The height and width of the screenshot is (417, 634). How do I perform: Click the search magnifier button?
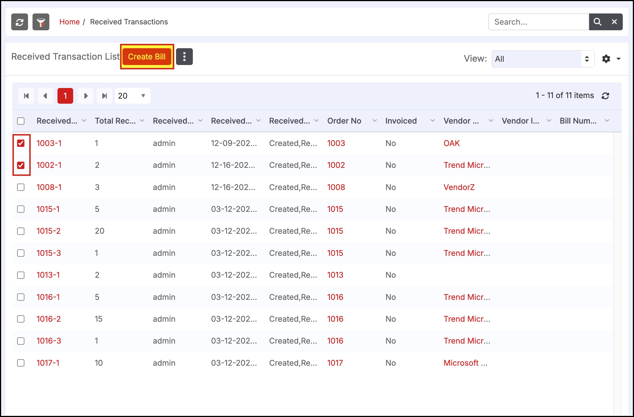coord(597,22)
